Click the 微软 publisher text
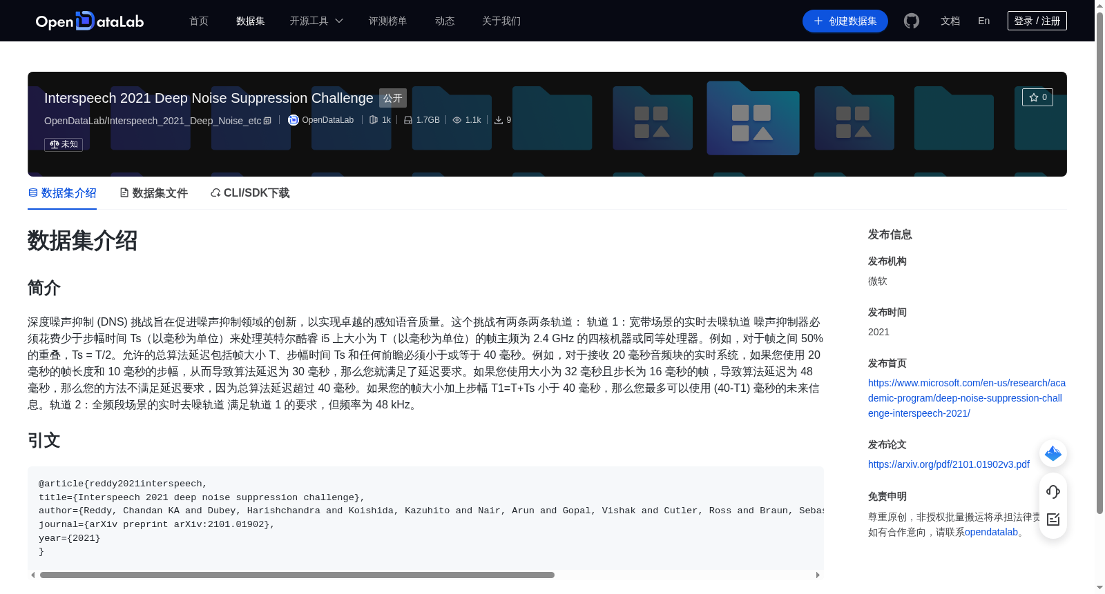The height and width of the screenshot is (594, 1105). tap(878, 281)
